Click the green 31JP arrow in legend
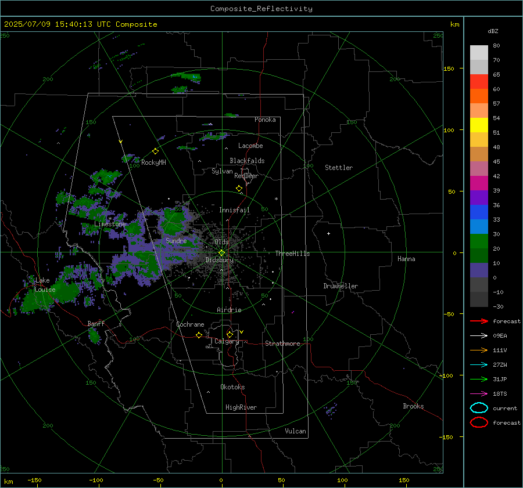This screenshot has width=523, height=488. click(x=479, y=379)
